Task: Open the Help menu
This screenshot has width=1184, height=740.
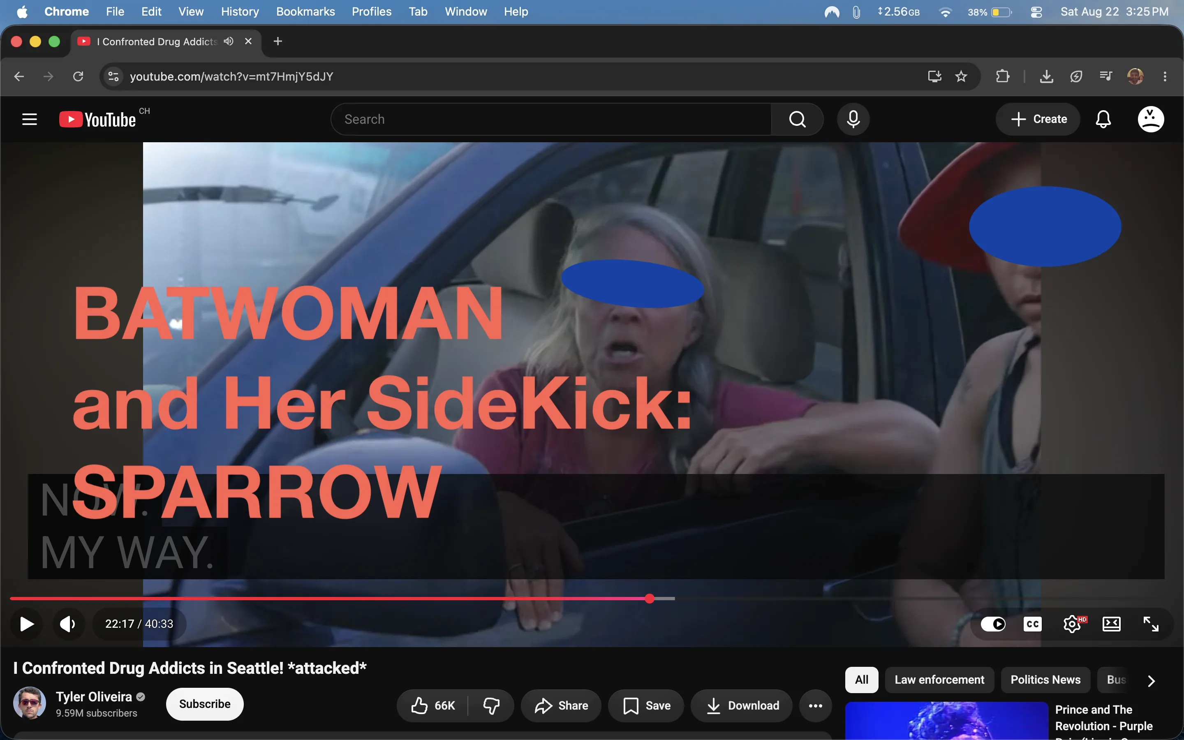Action: coord(516,12)
